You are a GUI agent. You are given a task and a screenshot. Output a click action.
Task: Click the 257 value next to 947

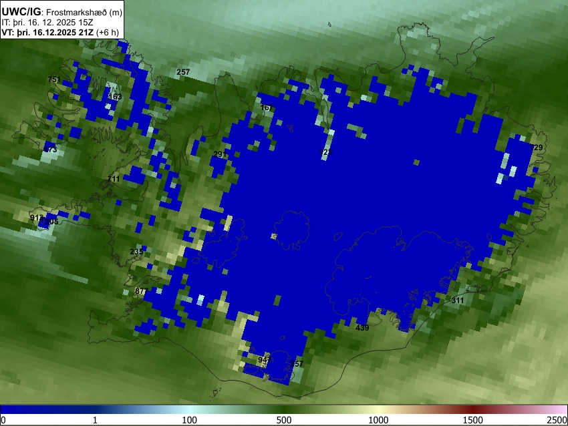(x=297, y=364)
